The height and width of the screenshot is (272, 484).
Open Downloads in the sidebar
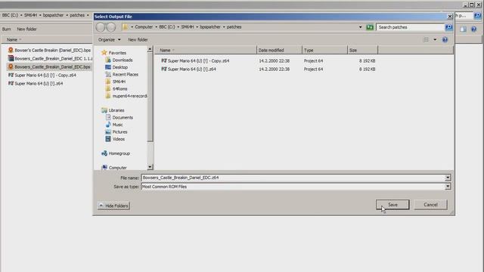pyautogui.click(x=119, y=60)
